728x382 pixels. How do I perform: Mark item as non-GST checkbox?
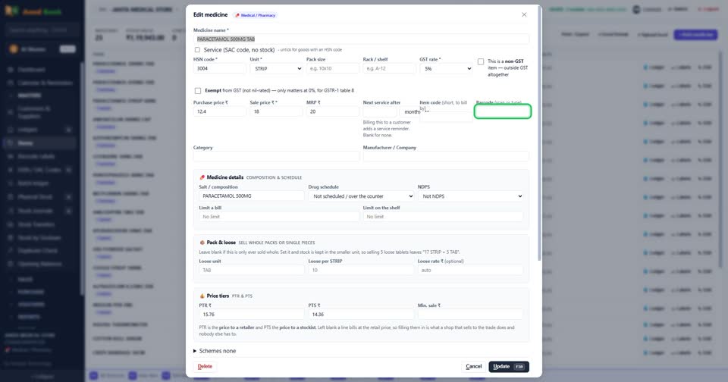click(x=481, y=61)
